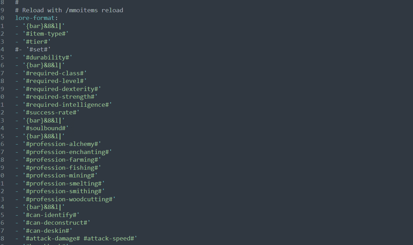Click the '#attack-damage# #attack-speed#' line
Image resolution: width=413 pixels, height=245 pixels.
click(x=80, y=238)
